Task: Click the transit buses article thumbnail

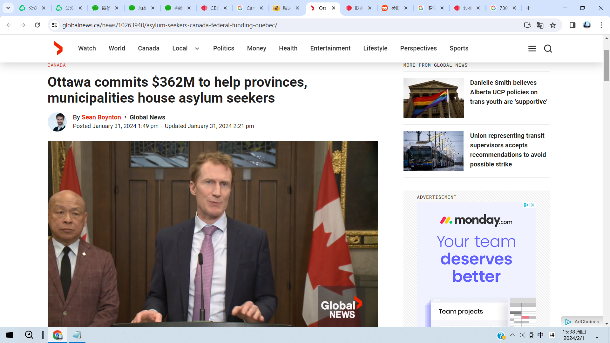Action: tap(433, 151)
